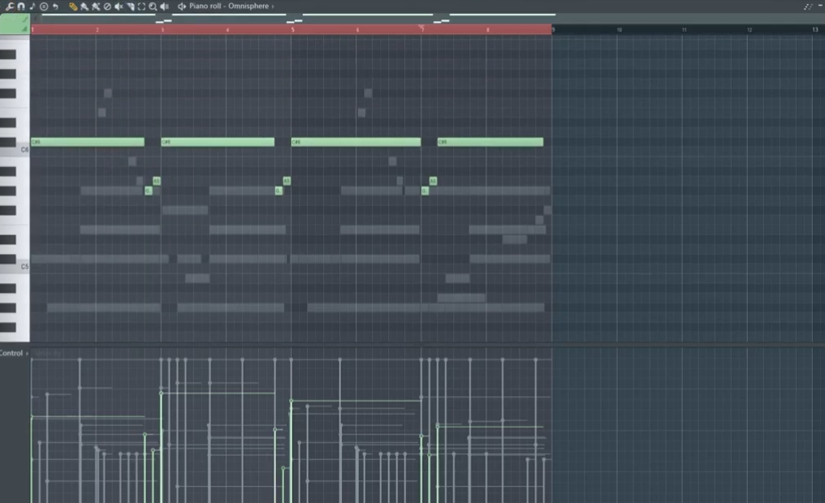The width and height of the screenshot is (825, 503).
Task: Select the Playback speaker tool
Action: tap(164, 6)
